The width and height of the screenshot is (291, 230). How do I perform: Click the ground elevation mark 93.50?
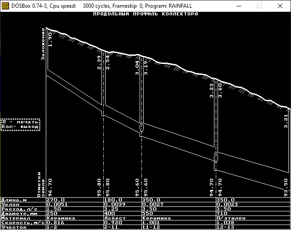click(x=286, y=188)
